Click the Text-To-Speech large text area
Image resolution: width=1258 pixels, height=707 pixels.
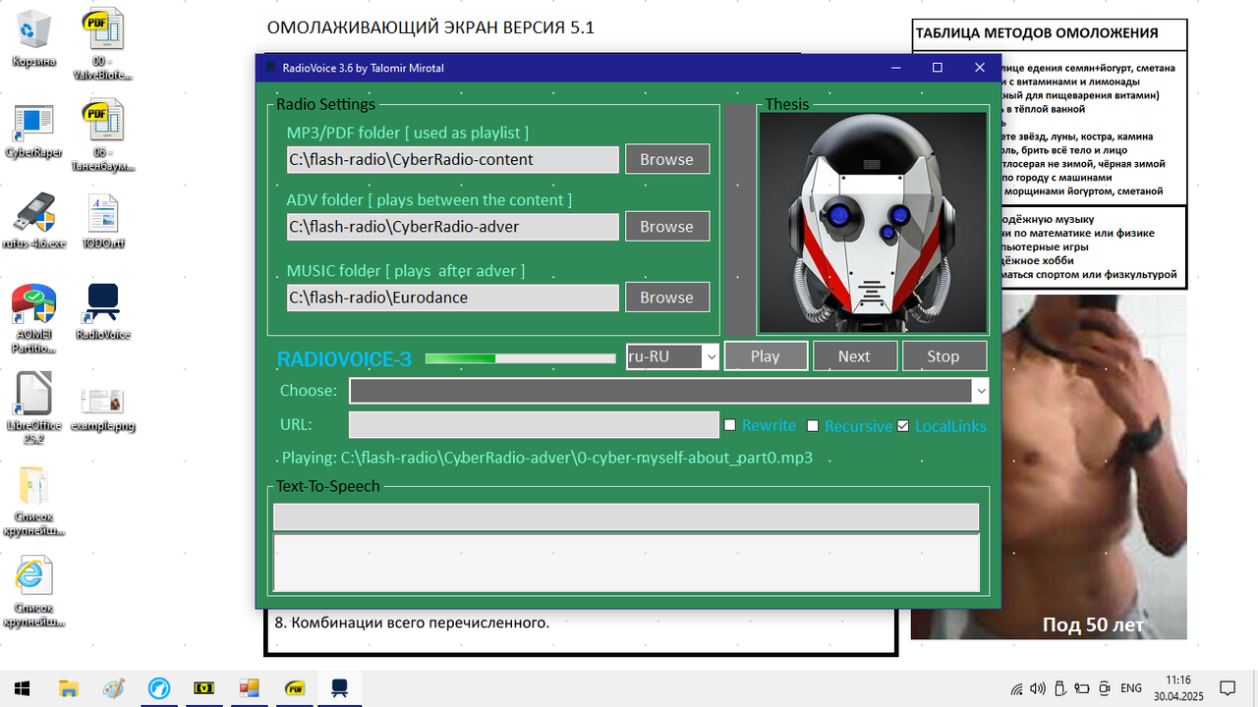click(x=626, y=563)
